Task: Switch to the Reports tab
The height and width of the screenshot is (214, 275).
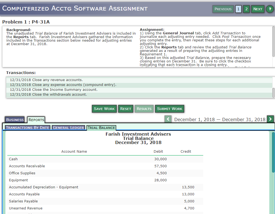Action: (x=36, y=120)
